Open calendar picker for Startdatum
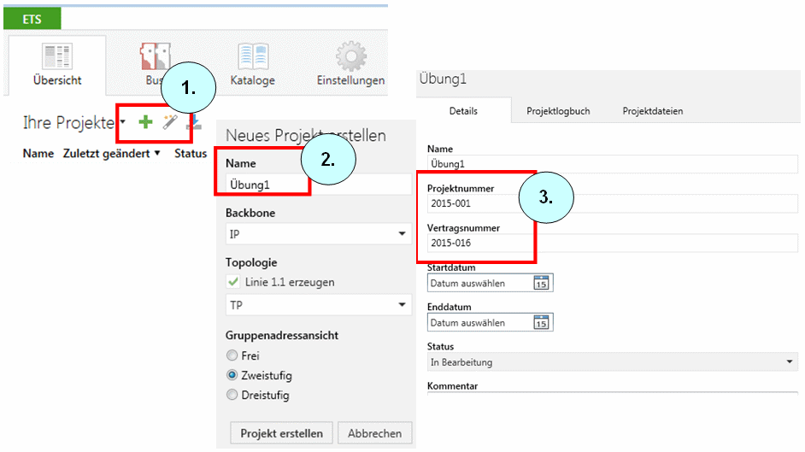805x452 pixels. [x=541, y=283]
